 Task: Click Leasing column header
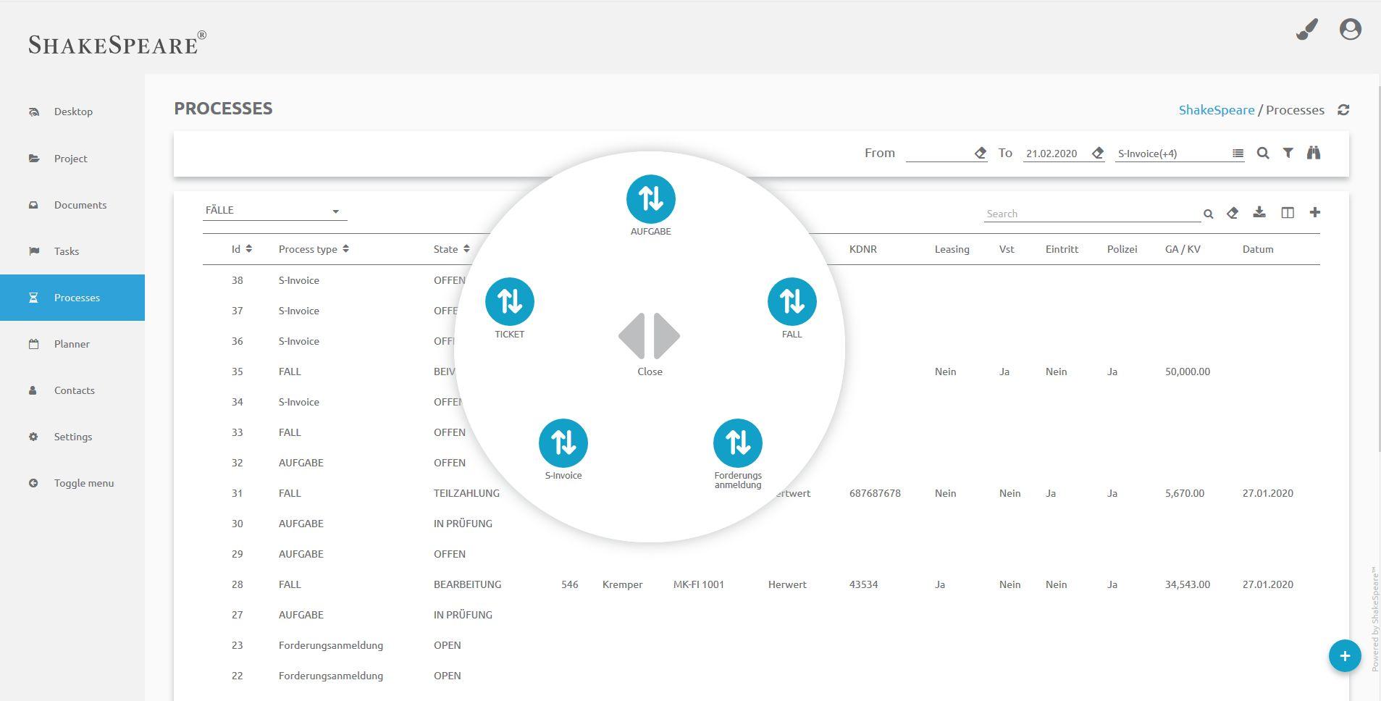coord(952,249)
